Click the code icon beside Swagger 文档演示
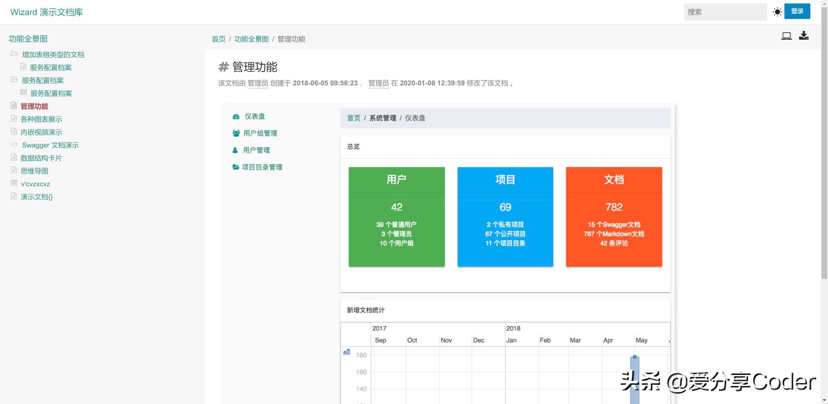This screenshot has width=828, height=404. (x=14, y=145)
